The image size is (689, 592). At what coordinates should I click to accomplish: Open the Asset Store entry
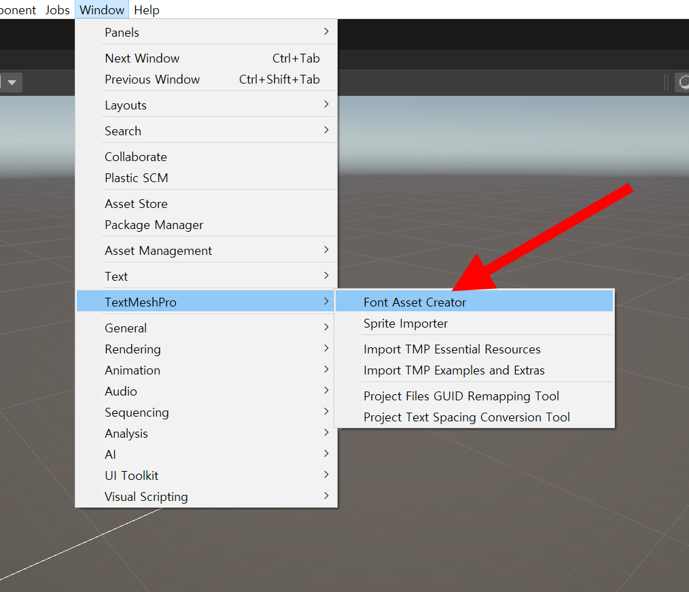[207, 204]
